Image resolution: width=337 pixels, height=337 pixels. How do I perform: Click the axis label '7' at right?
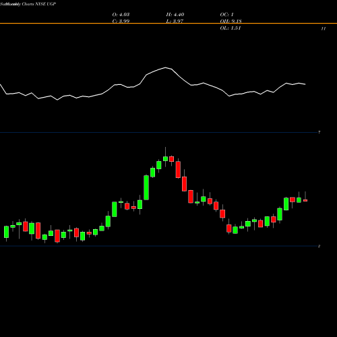(319, 132)
